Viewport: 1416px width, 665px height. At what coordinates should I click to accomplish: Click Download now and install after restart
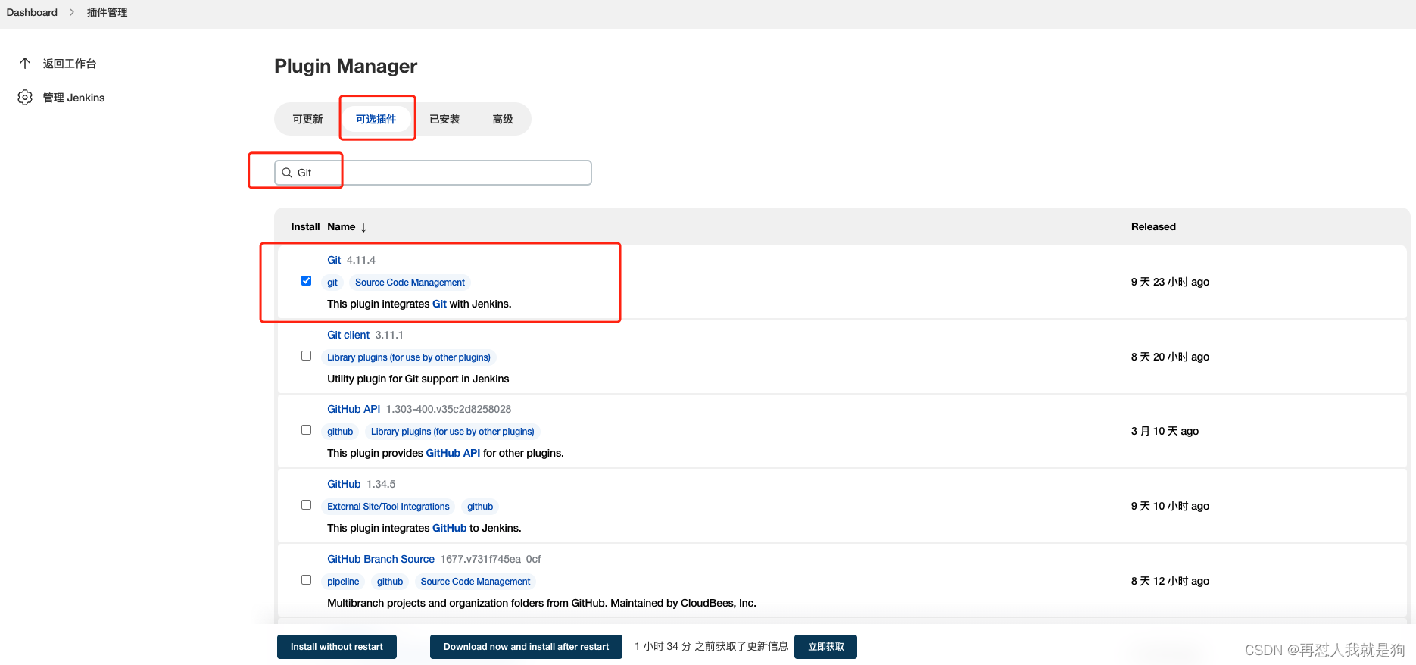pos(526,647)
